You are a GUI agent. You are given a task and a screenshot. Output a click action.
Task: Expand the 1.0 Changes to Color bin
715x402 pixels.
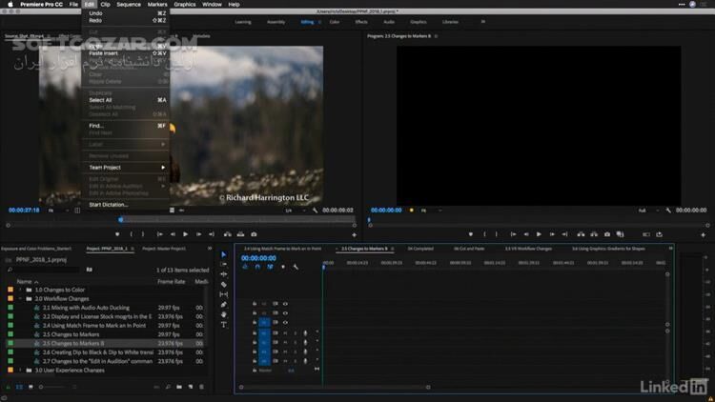20,290
